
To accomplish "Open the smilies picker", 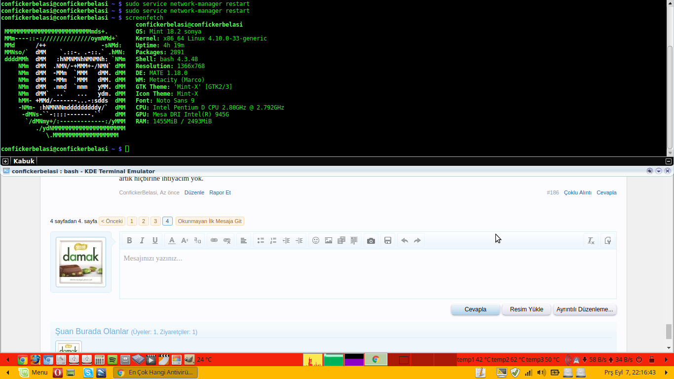I will tap(316, 240).
